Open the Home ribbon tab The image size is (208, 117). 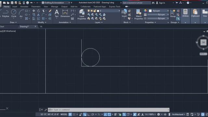point(6,6)
